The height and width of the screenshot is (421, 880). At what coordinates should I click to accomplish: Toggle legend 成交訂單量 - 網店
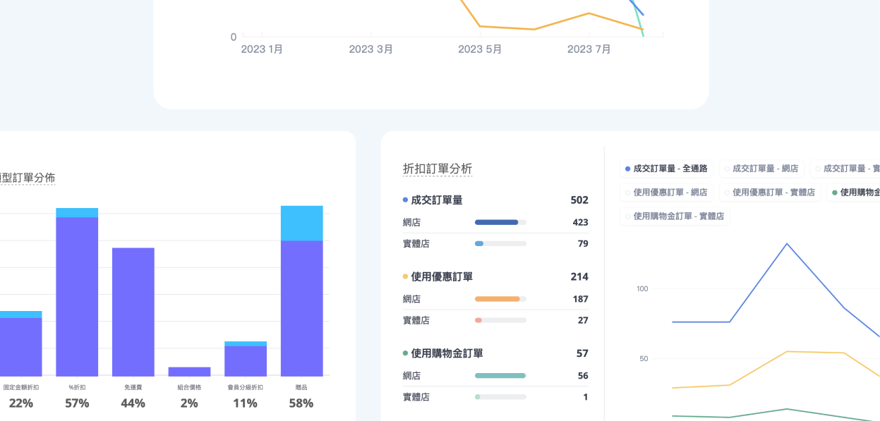(x=761, y=169)
